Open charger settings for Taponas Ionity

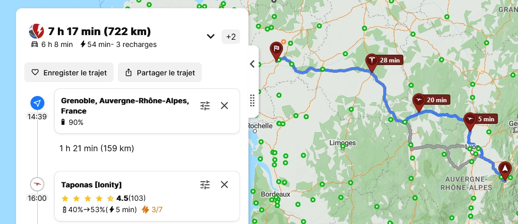205,185
